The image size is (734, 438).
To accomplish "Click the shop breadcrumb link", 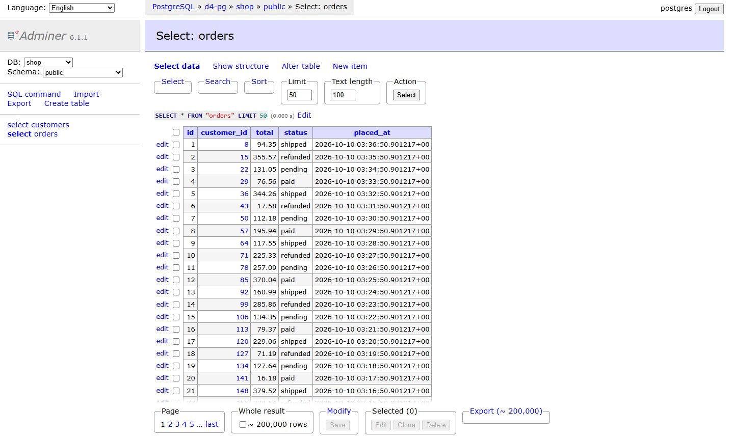I will click(245, 7).
